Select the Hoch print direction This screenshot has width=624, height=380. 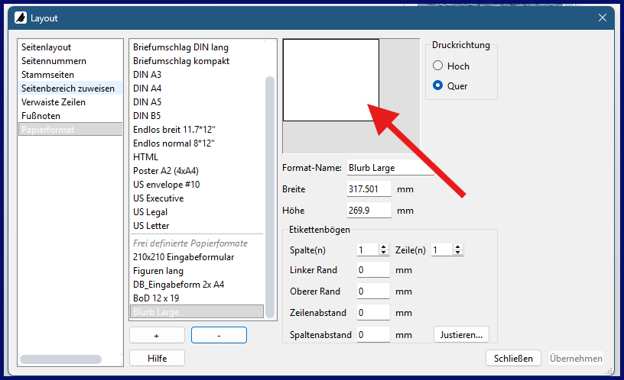tap(438, 66)
